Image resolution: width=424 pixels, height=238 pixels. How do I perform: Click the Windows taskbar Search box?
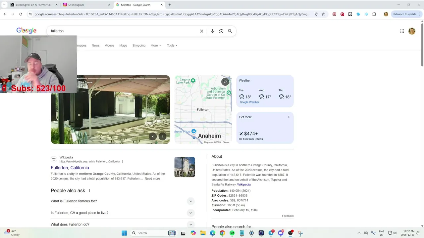[153, 233]
